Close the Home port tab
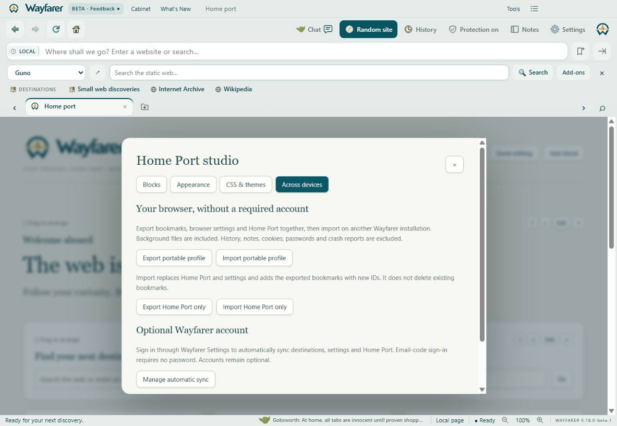The height and width of the screenshot is (426, 617). click(x=125, y=106)
